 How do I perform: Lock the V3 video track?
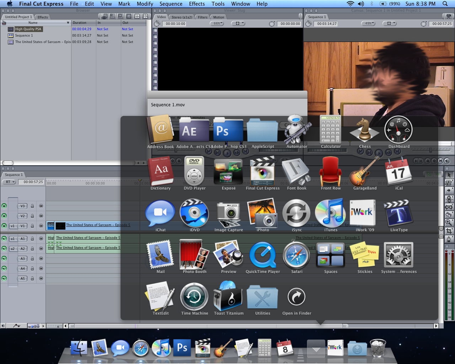point(32,206)
